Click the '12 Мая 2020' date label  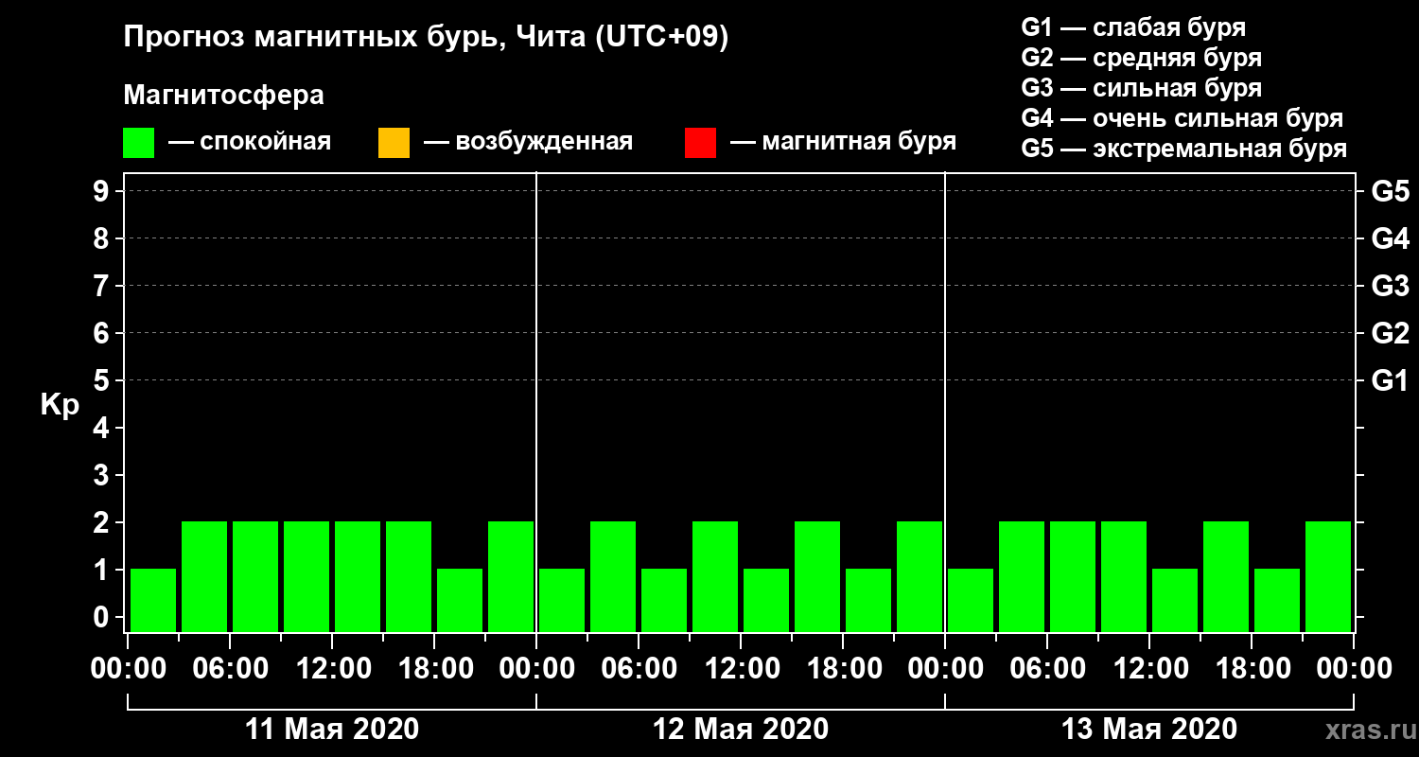point(741,729)
